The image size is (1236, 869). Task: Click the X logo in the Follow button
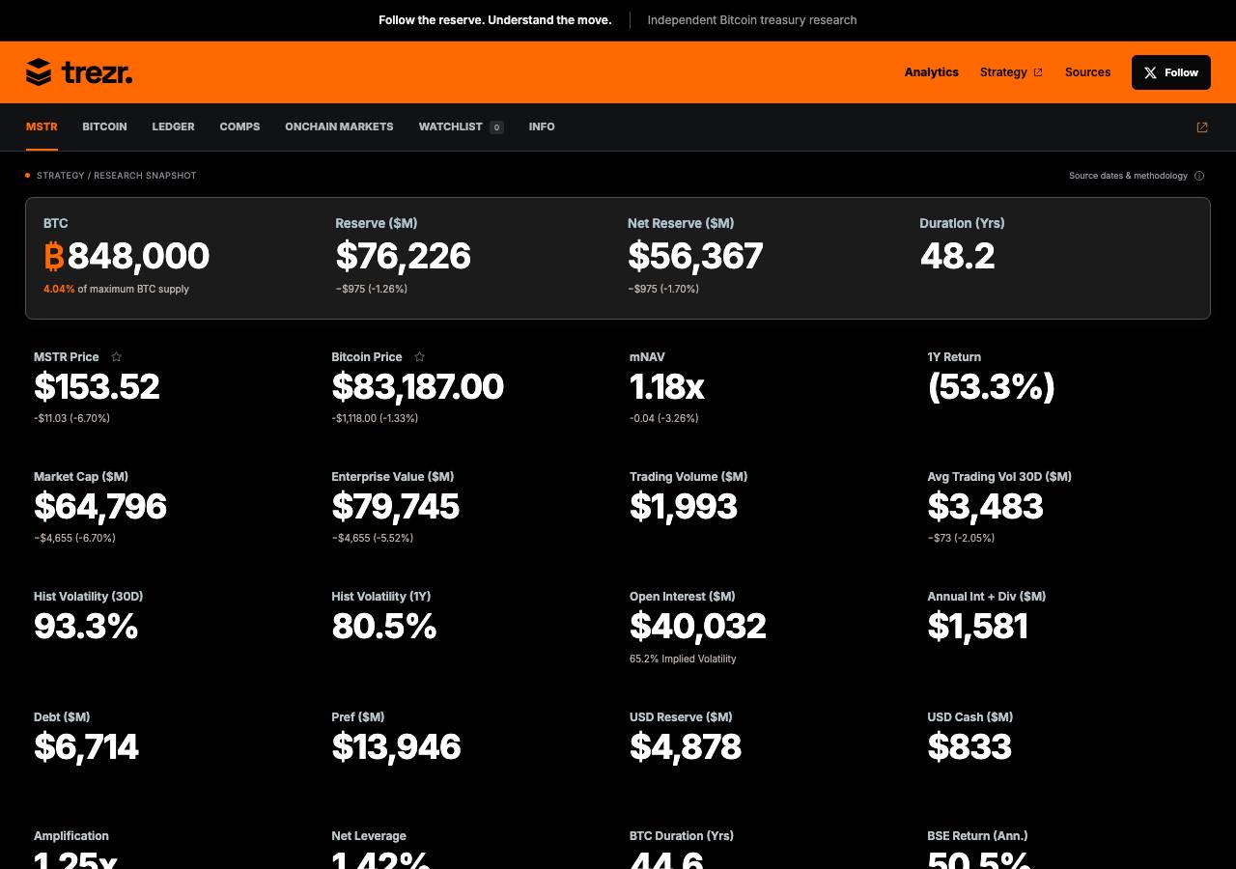pos(1150,72)
